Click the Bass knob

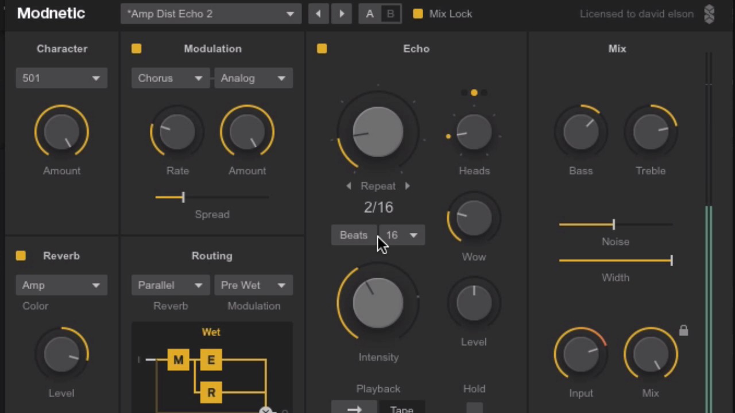click(x=581, y=131)
